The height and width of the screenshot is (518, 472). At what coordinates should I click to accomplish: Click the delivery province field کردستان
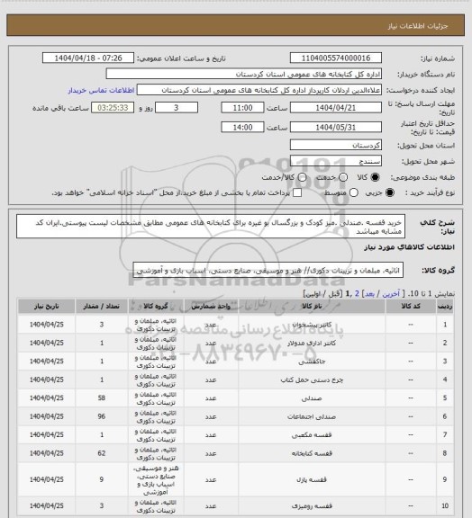click(x=336, y=145)
